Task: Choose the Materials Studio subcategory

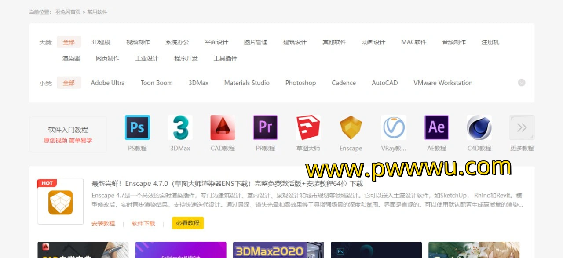Action: pyautogui.click(x=247, y=83)
